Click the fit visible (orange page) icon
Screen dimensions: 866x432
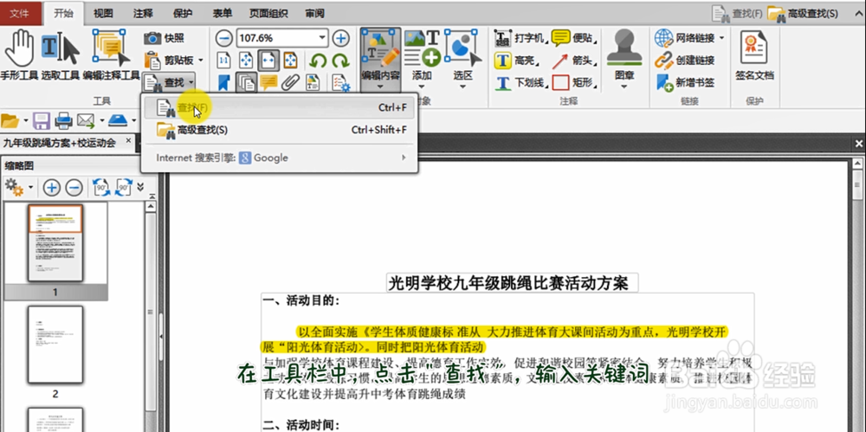pos(290,60)
